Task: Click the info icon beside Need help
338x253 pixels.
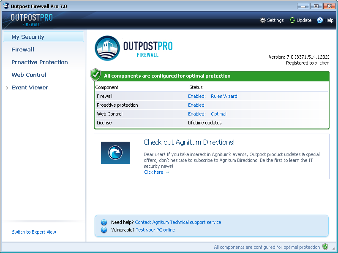Action: (x=104, y=222)
